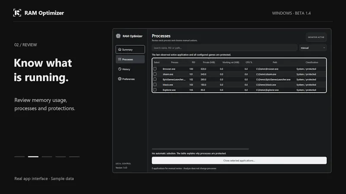Click the LOCAL CONTROL label in sidebar
The image size is (346, 194).
[x=123, y=163]
